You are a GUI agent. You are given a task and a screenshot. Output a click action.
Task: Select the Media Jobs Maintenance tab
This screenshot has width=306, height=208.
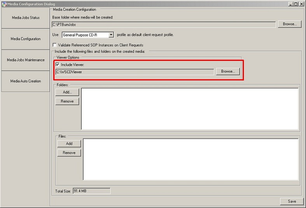[26, 60]
